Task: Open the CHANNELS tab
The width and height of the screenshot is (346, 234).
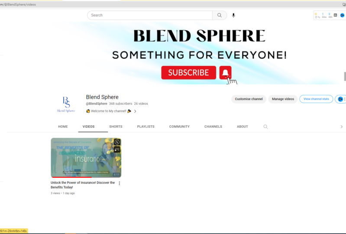Action: [213, 127]
